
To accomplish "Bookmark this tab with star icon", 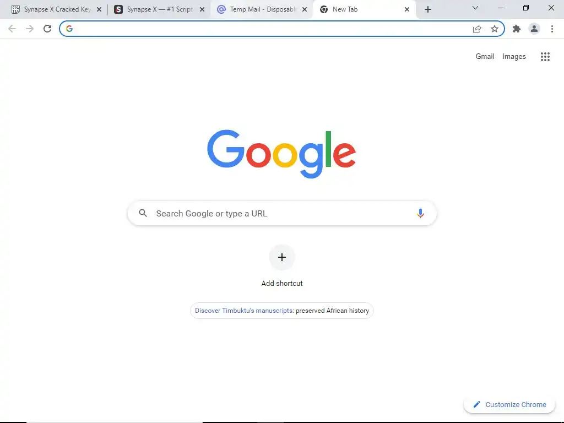I will [x=495, y=29].
